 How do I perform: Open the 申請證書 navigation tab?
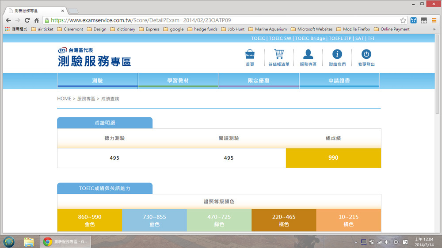coord(339,81)
